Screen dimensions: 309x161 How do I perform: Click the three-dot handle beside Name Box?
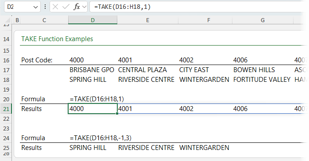tap(45, 7)
